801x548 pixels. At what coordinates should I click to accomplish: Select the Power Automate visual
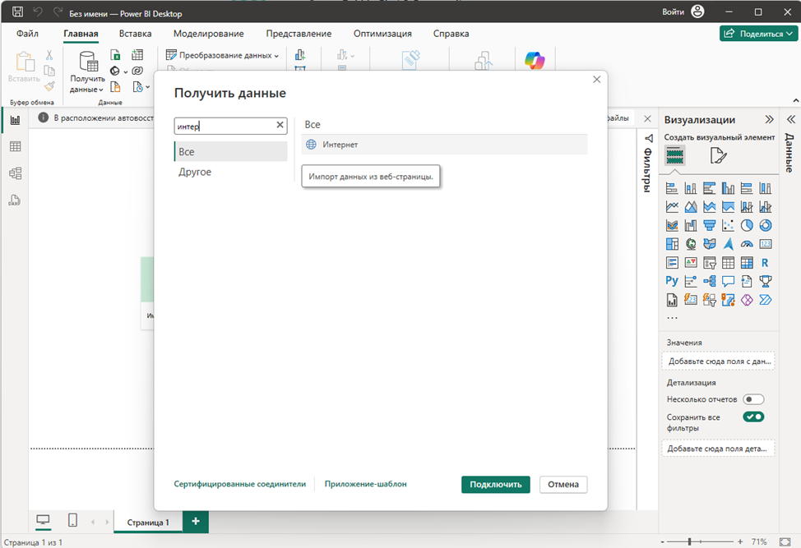[766, 300]
